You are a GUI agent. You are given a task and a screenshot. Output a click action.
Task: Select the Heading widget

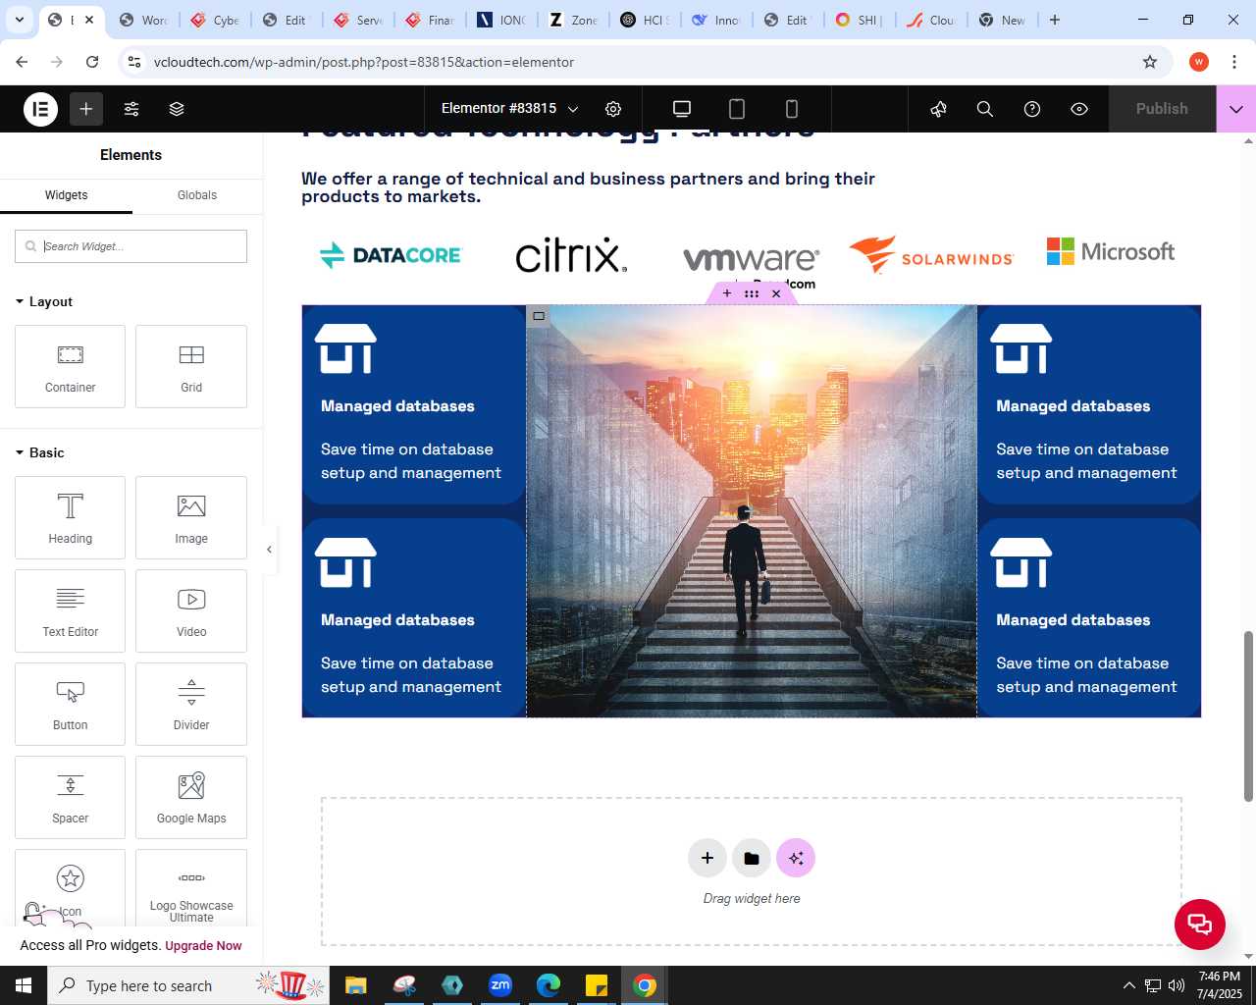tap(70, 517)
